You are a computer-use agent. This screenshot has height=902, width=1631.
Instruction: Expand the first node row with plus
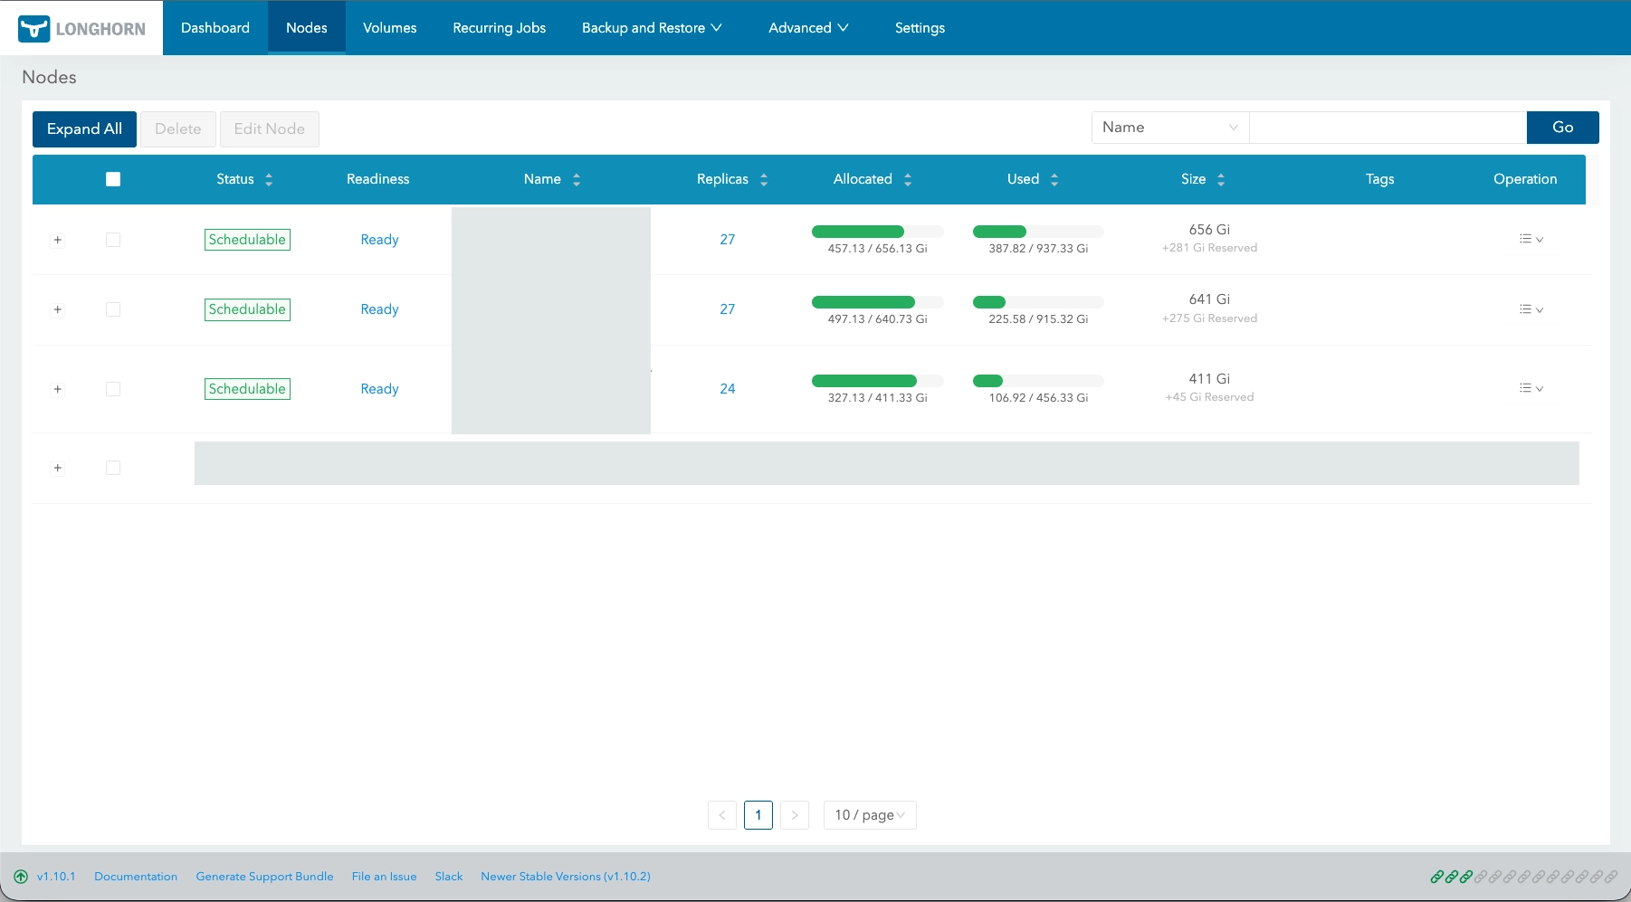tap(58, 240)
